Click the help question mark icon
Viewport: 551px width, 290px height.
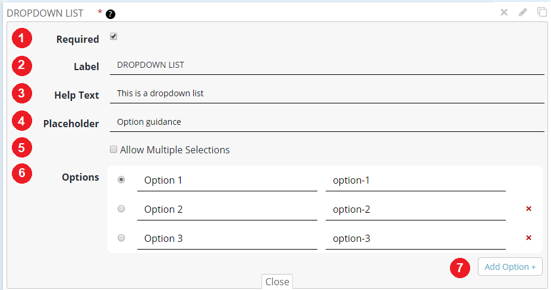pos(111,13)
